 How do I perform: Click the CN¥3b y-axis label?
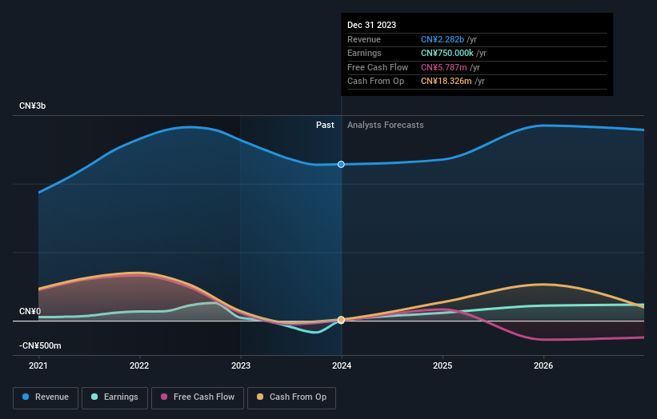point(32,106)
